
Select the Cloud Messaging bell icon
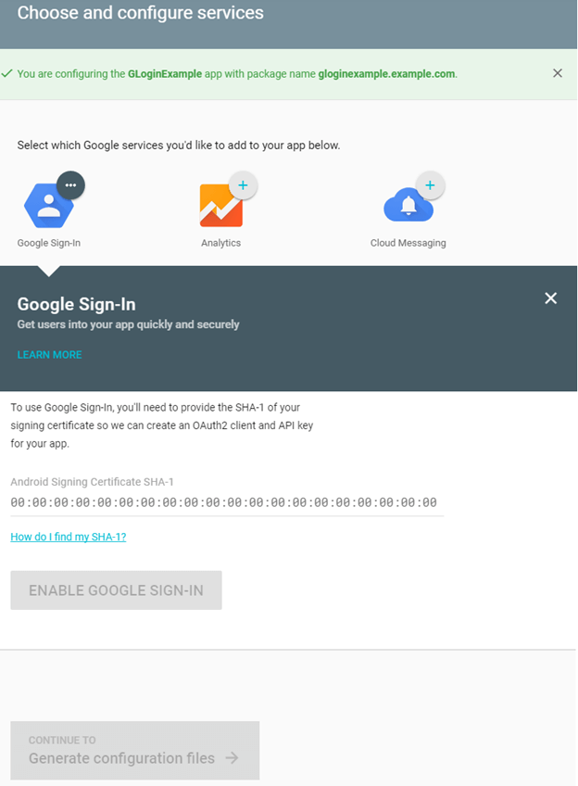(x=407, y=206)
